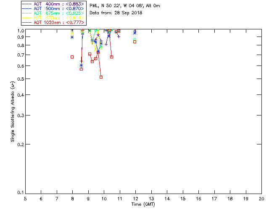Viewport: 269px width, 215px height.
Task: Click the blue asterisk data point at hour 8
Action: coord(72,37)
